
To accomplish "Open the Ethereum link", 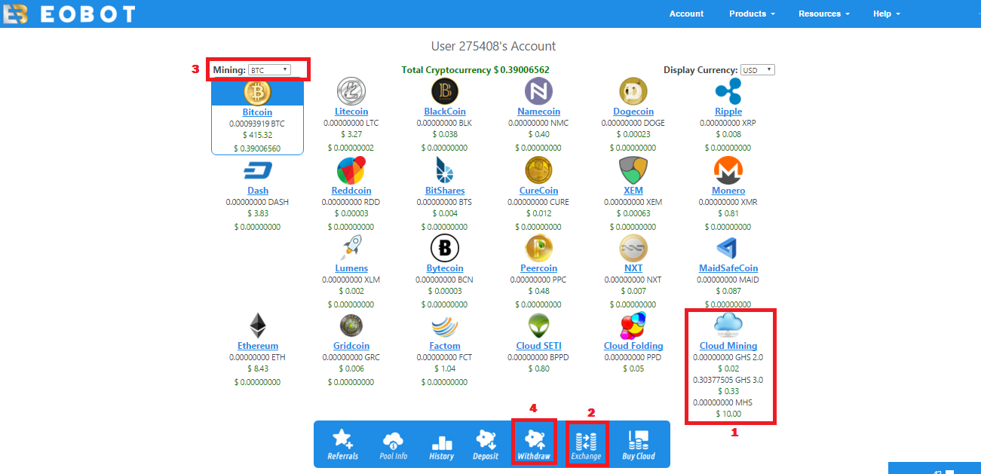I will [x=258, y=346].
